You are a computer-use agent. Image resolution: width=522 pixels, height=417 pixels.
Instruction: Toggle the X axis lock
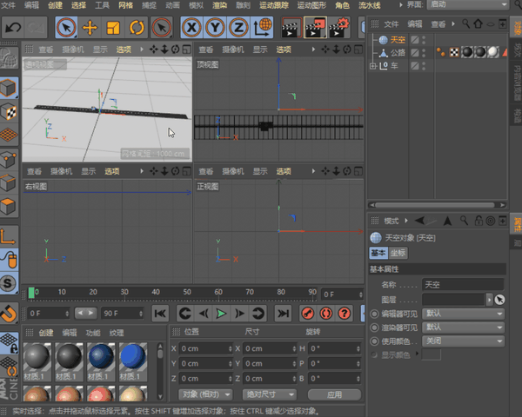click(193, 29)
